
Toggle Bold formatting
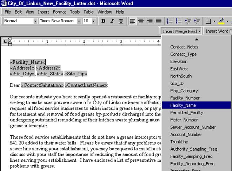point(103,21)
